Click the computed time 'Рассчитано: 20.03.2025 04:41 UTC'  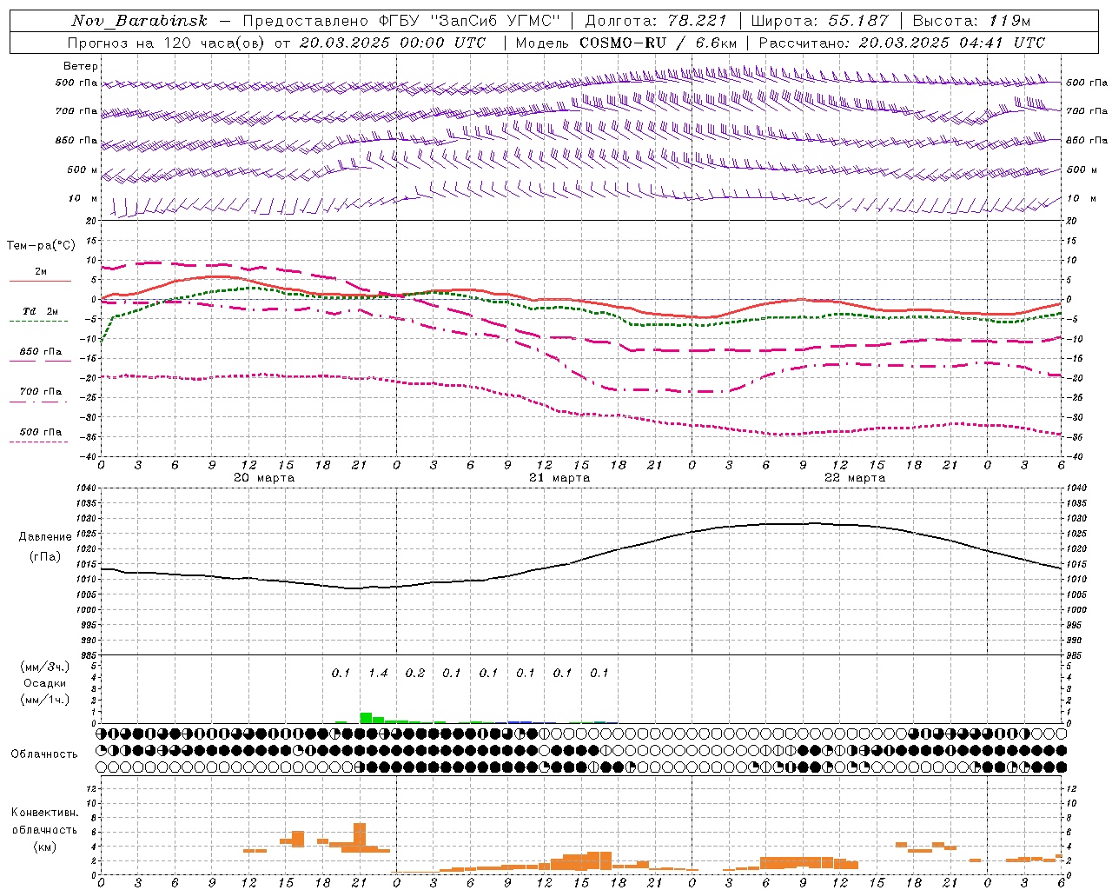pos(902,43)
